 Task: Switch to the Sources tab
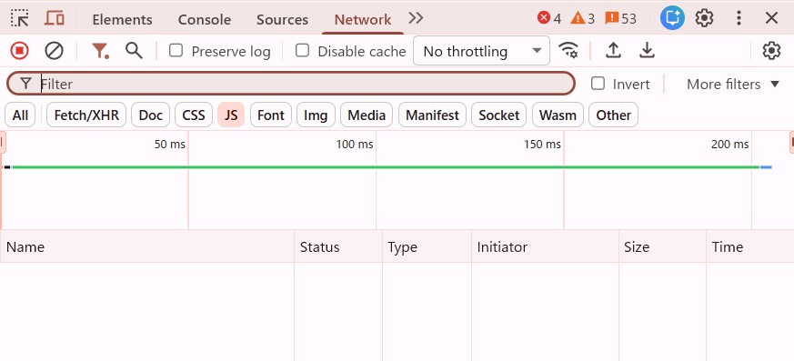[x=282, y=20]
